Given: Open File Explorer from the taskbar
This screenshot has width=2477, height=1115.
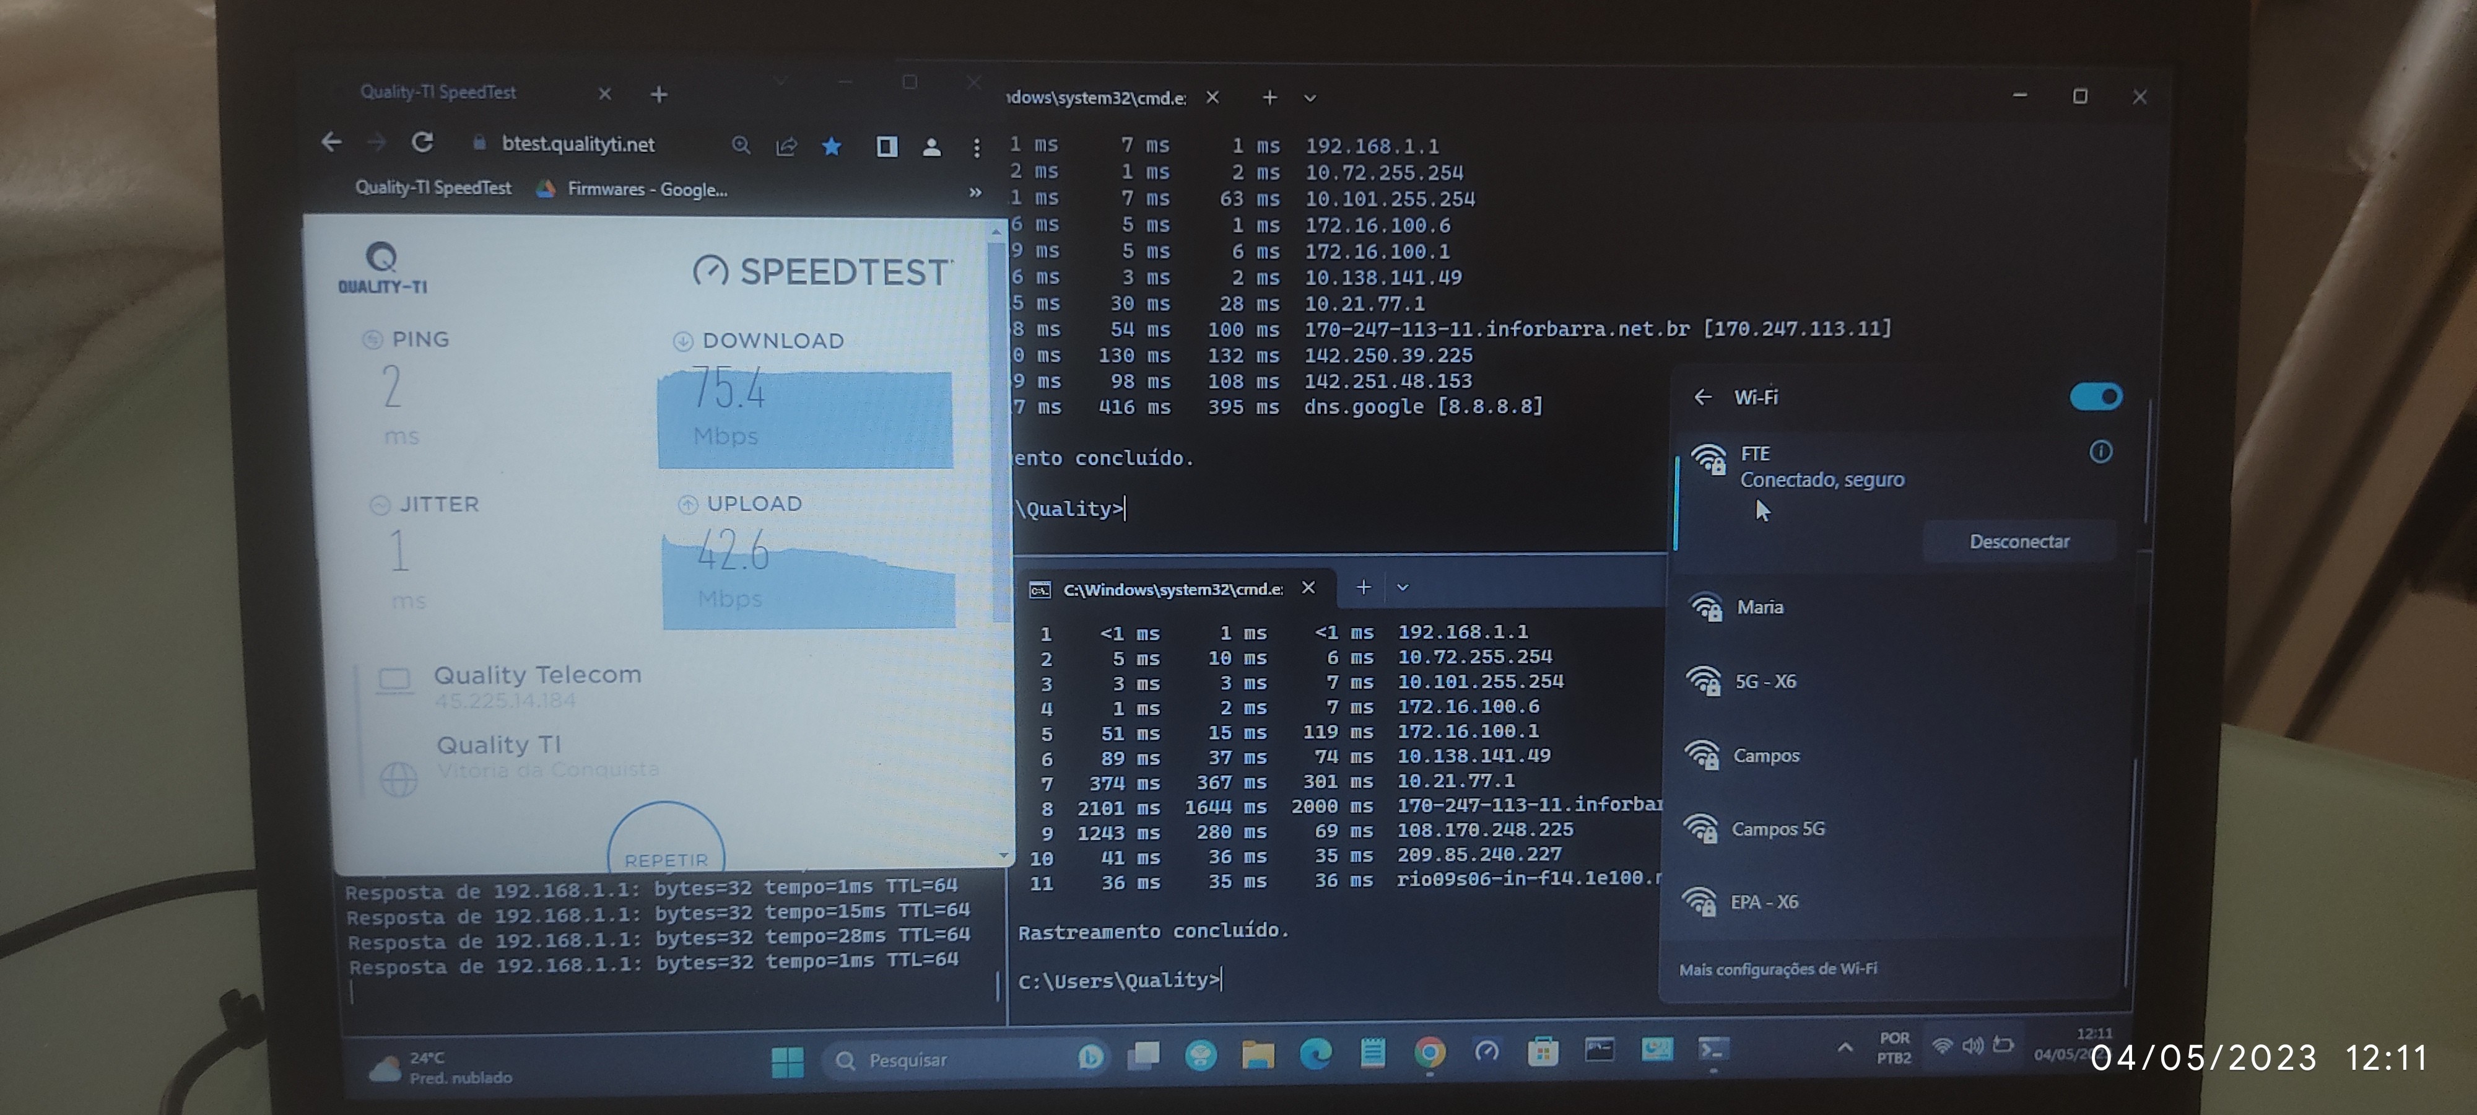Looking at the screenshot, I should pos(1257,1054).
